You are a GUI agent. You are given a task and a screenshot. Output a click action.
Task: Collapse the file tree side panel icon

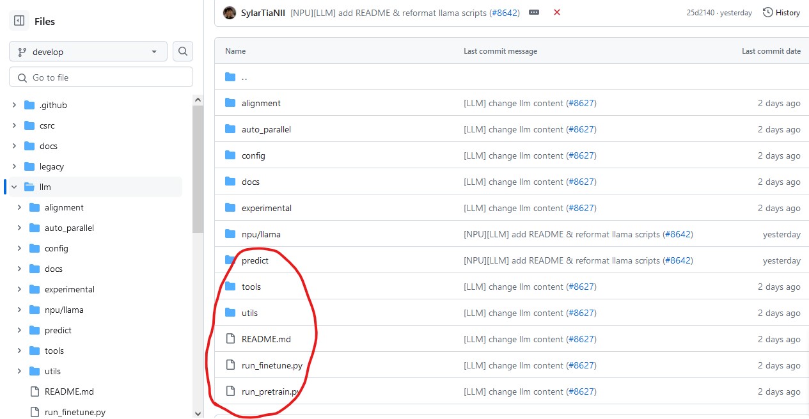(19, 21)
